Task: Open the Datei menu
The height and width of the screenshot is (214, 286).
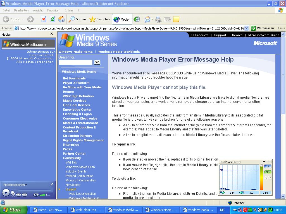Action: point(6,10)
